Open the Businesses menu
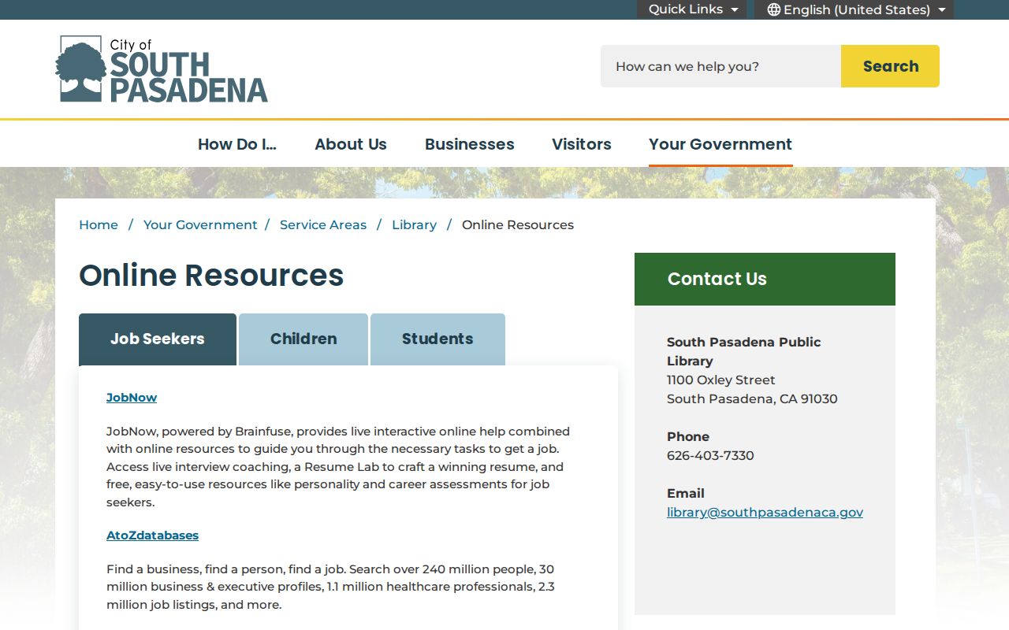This screenshot has width=1009, height=630. [x=470, y=144]
